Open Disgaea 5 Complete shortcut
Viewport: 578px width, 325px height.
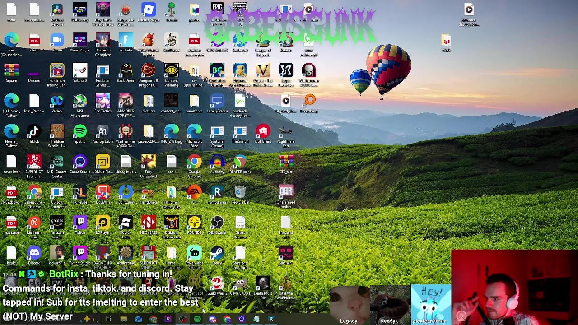[x=103, y=44]
